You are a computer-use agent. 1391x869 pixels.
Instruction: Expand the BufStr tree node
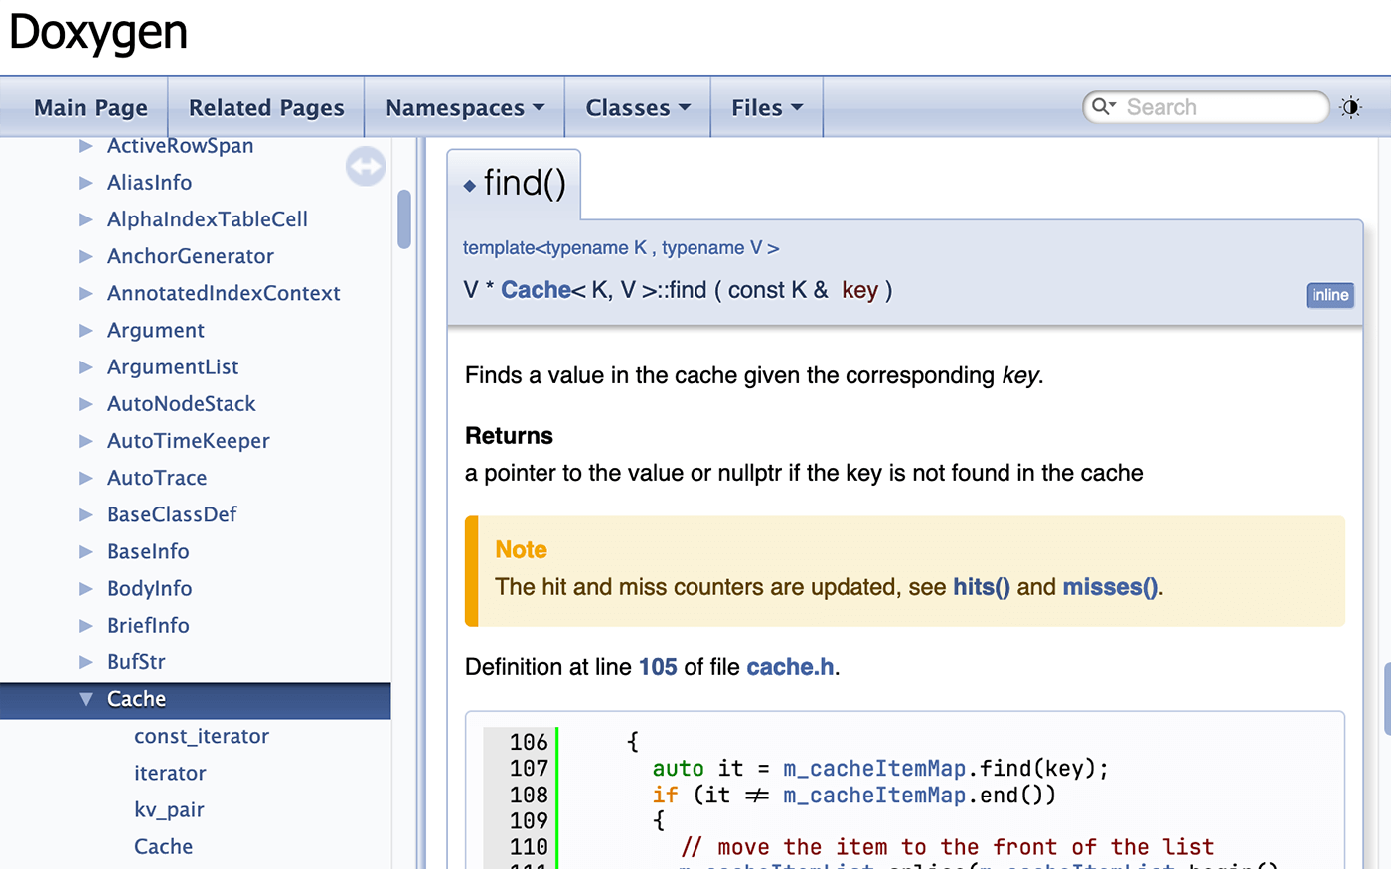[86, 662]
